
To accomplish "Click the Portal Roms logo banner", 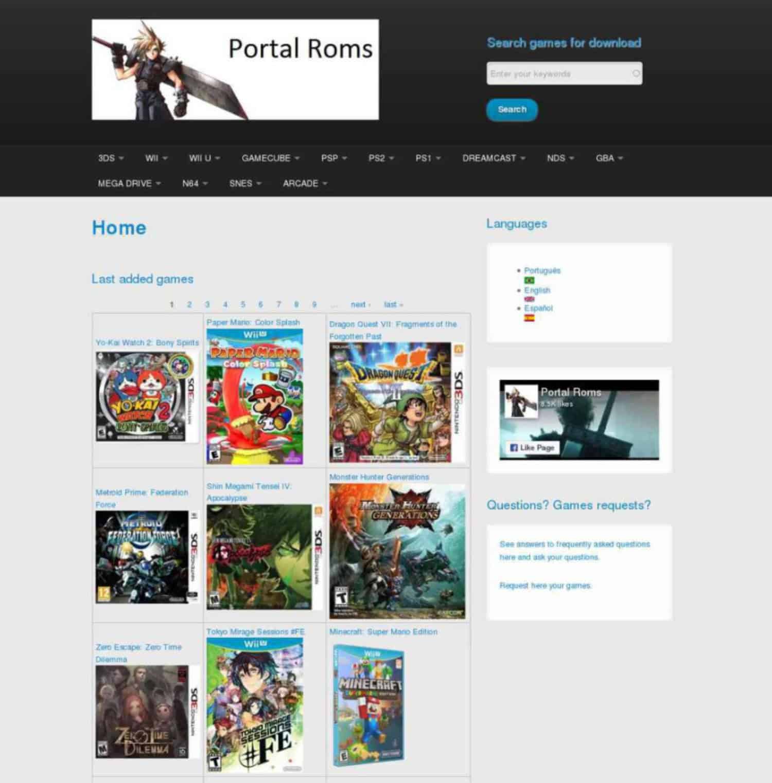I will click(x=235, y=69).
